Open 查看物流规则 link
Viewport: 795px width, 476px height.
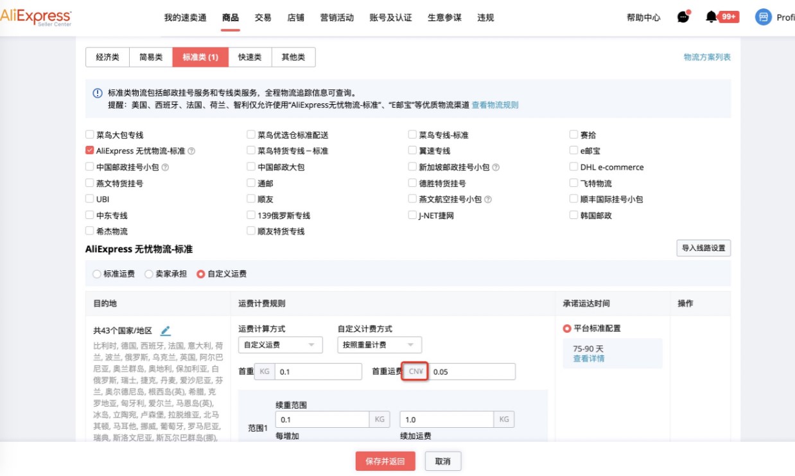(x=495, y=105)
